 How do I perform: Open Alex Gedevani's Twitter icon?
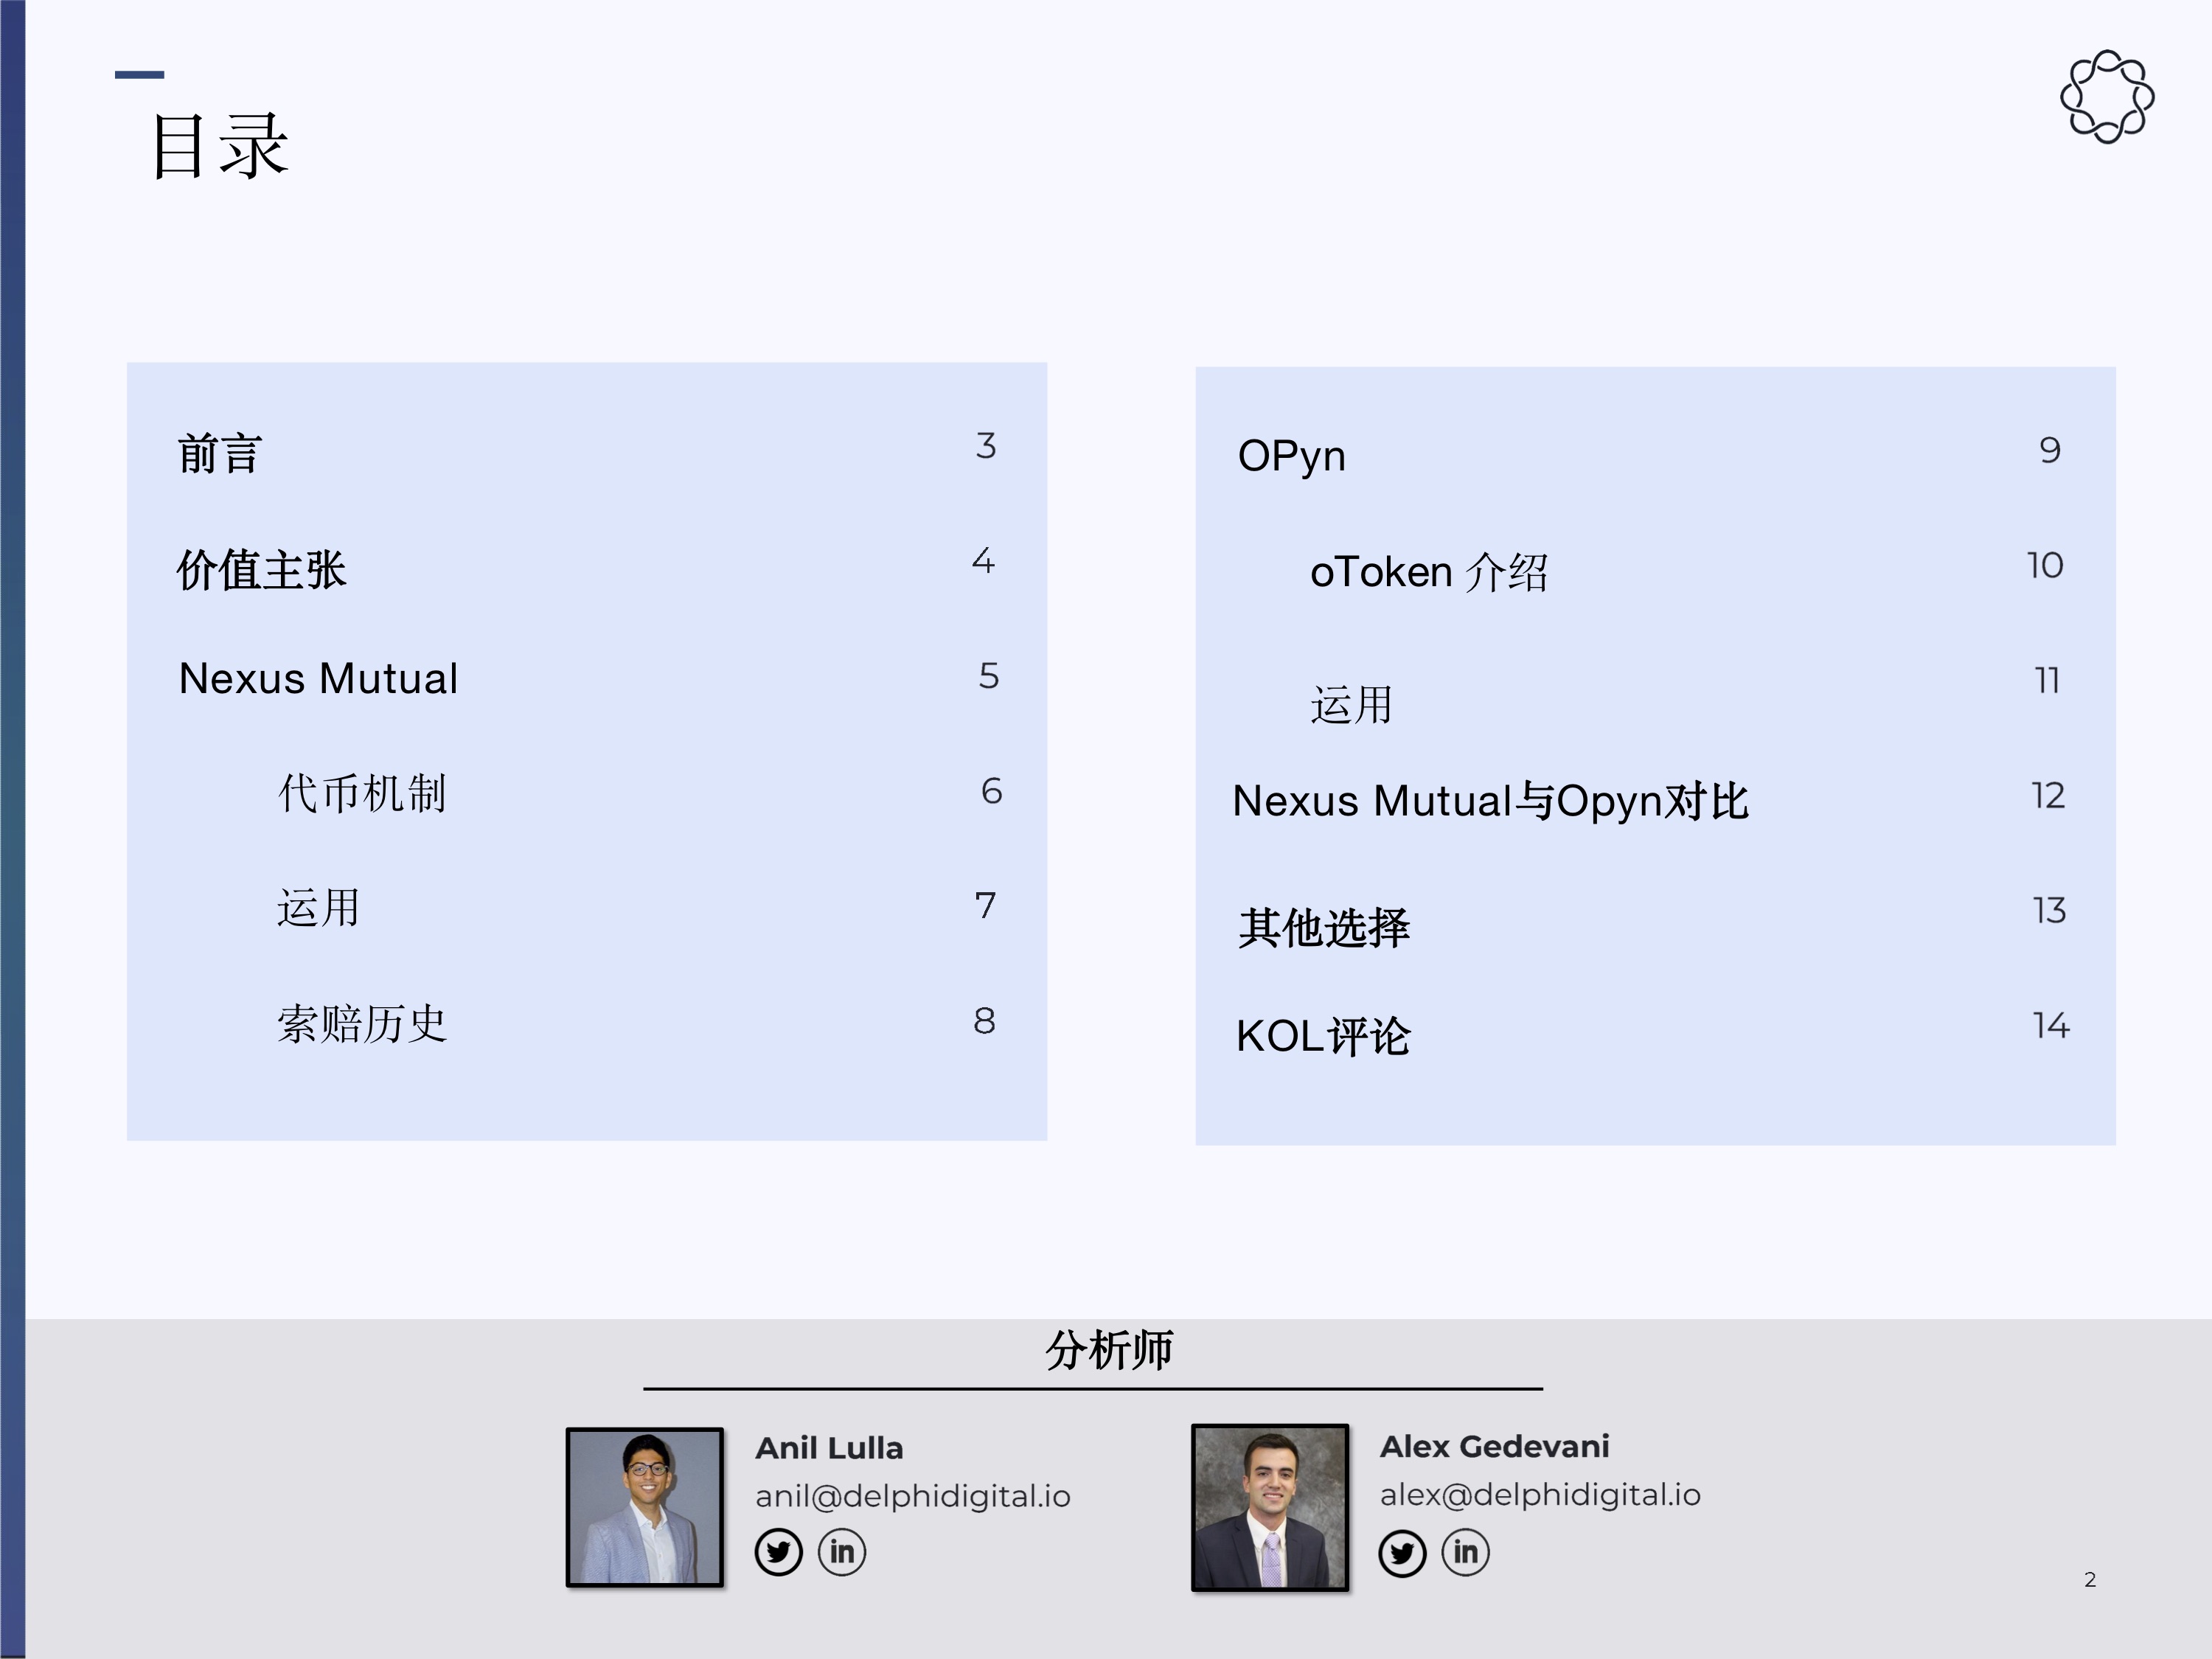1402,1553
